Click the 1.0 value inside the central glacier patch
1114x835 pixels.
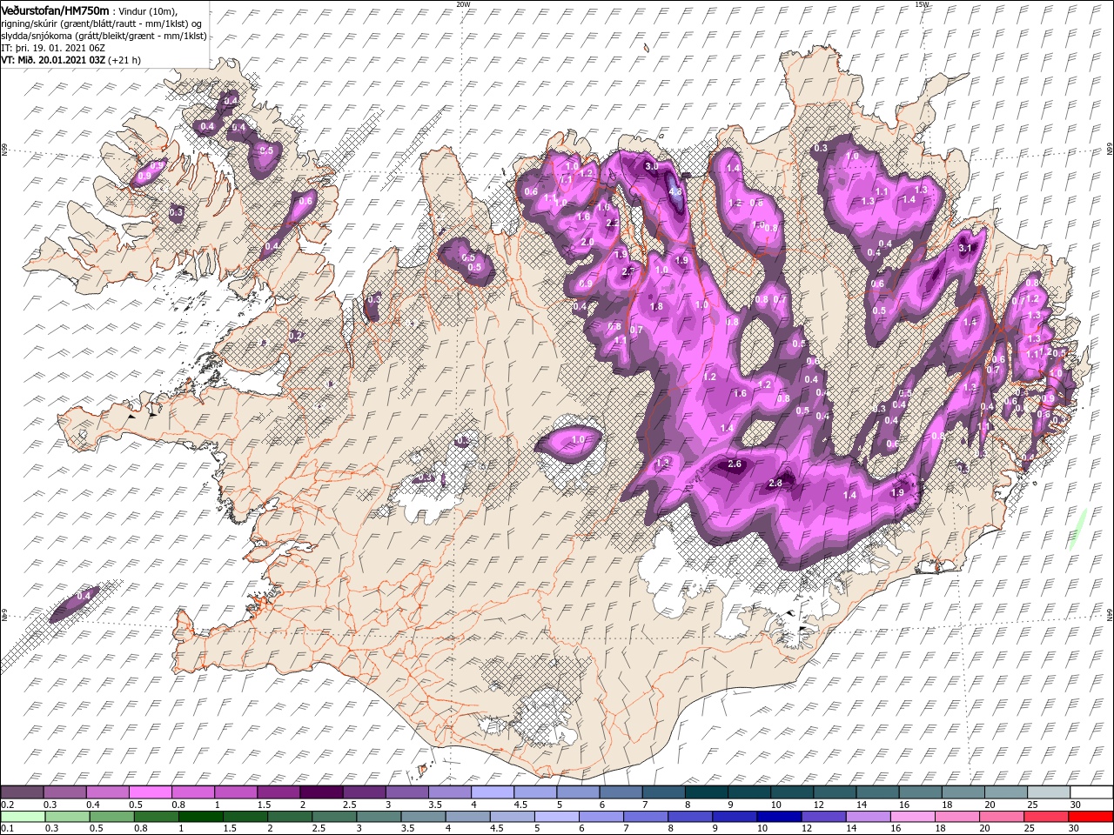pos(578,440)
